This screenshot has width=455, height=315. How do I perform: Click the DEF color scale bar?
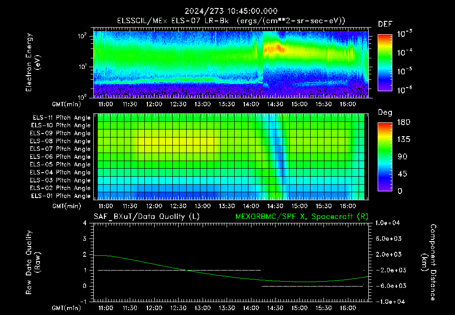(x=385, y=62)
